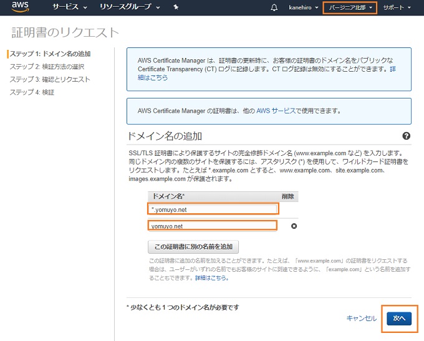Click 証明書のリクエスト page heading
The height and width of the screenshot is (341, 424).
(x=65, y=32)
